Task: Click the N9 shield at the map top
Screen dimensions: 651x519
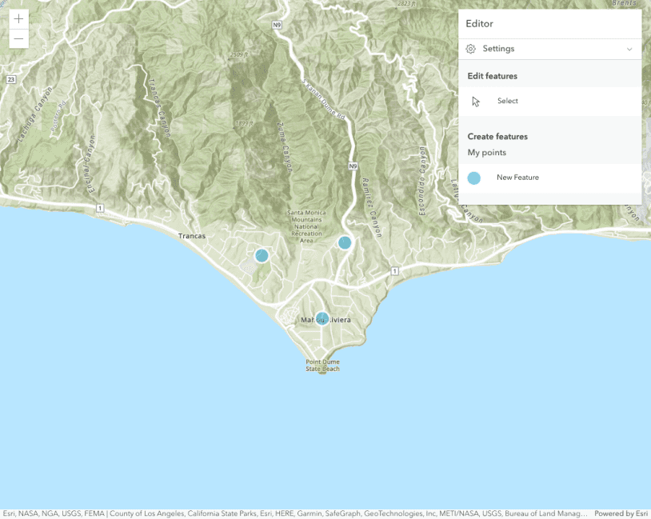Action: click(x=277, y=25)
